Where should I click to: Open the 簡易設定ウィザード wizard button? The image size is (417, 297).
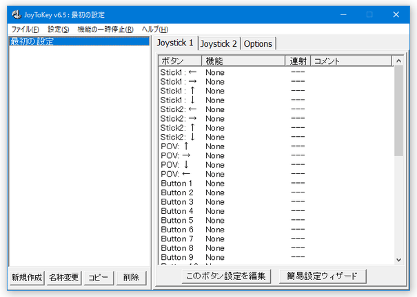(323, 276)
